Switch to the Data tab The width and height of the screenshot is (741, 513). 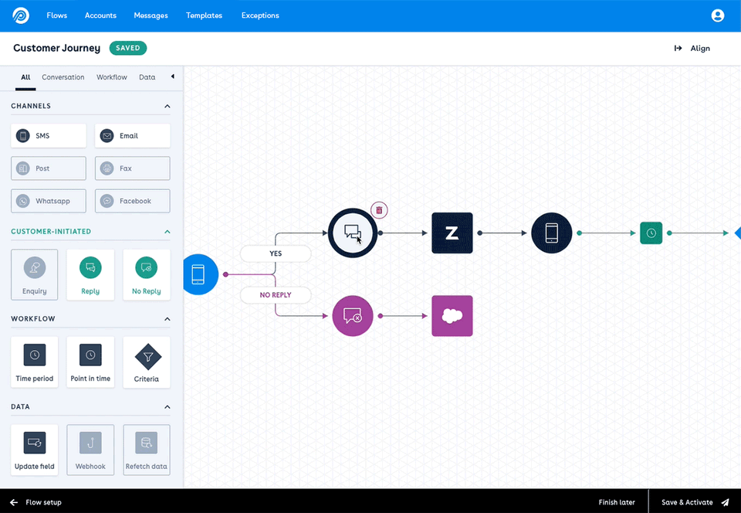[x=147, y=77]
